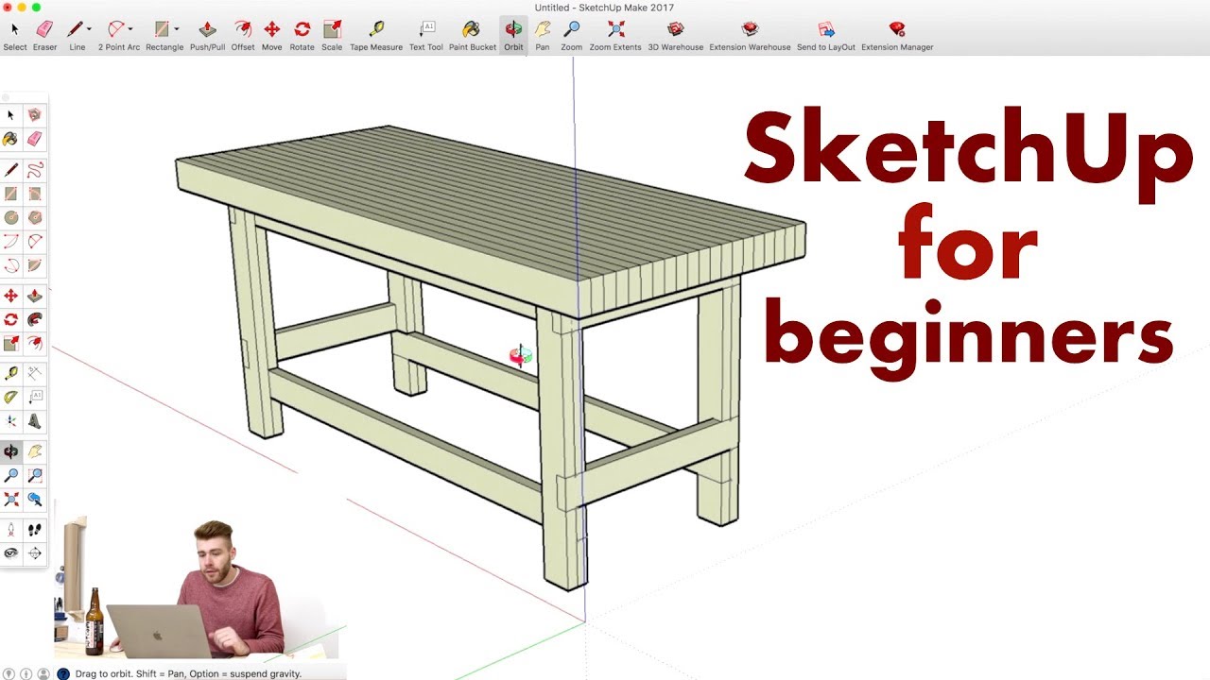Pick the Rectangle icon in the left palette
1210x680 pixels.
point(11,194)
